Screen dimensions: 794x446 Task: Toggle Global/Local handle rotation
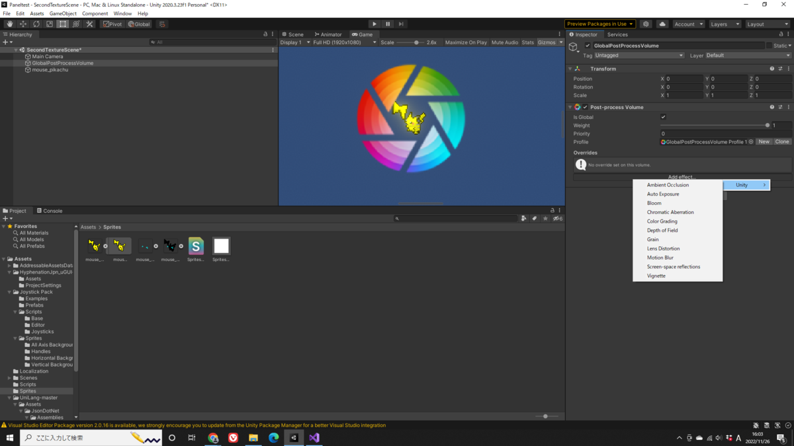pos(139,24)
